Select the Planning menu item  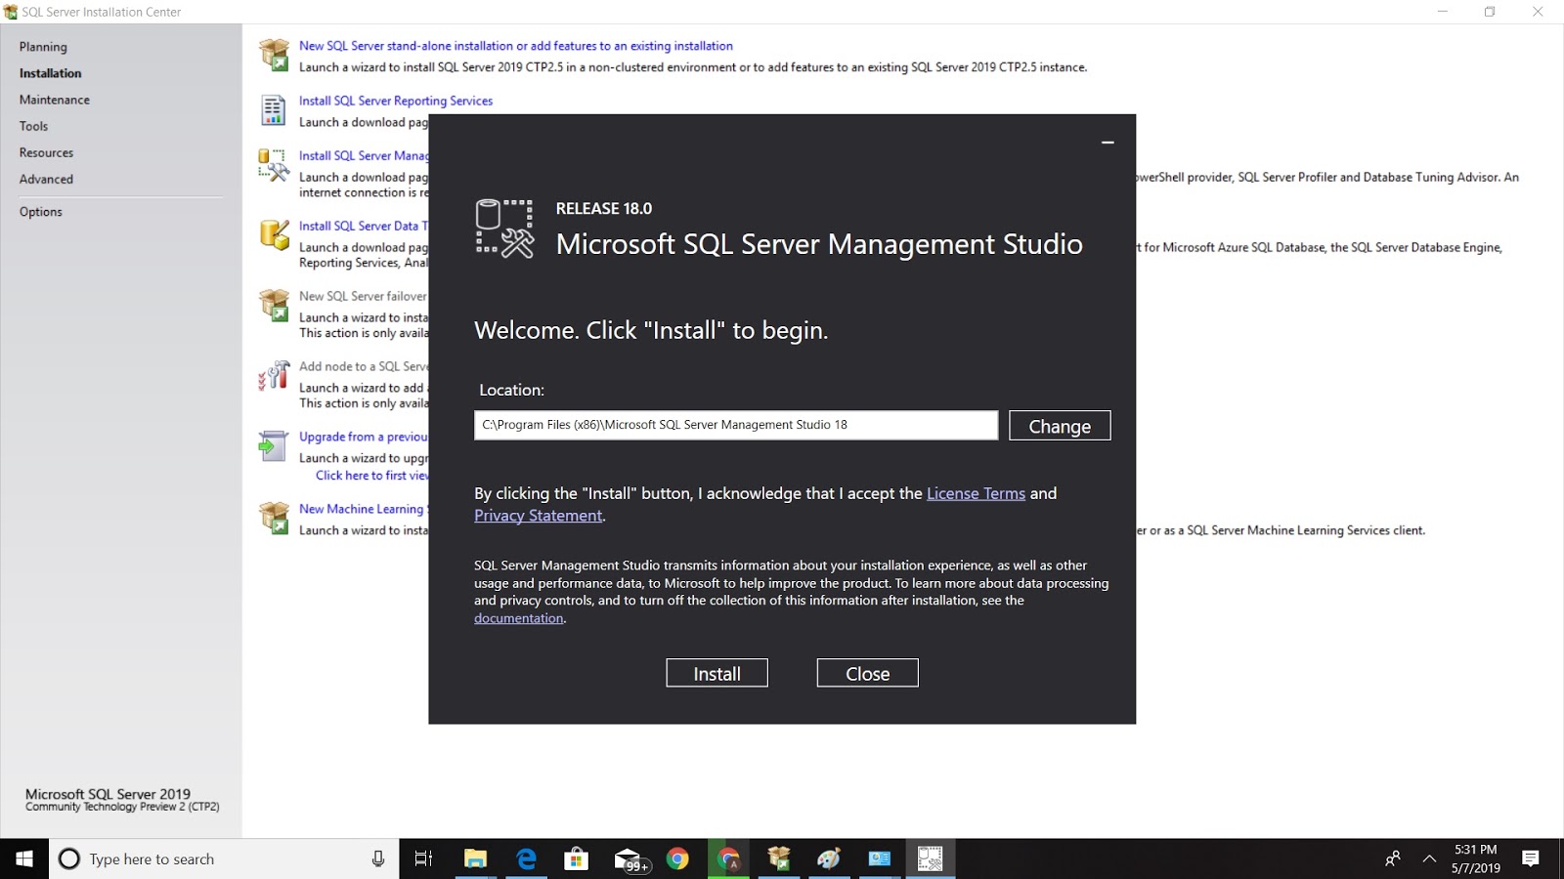coord(43,47)
